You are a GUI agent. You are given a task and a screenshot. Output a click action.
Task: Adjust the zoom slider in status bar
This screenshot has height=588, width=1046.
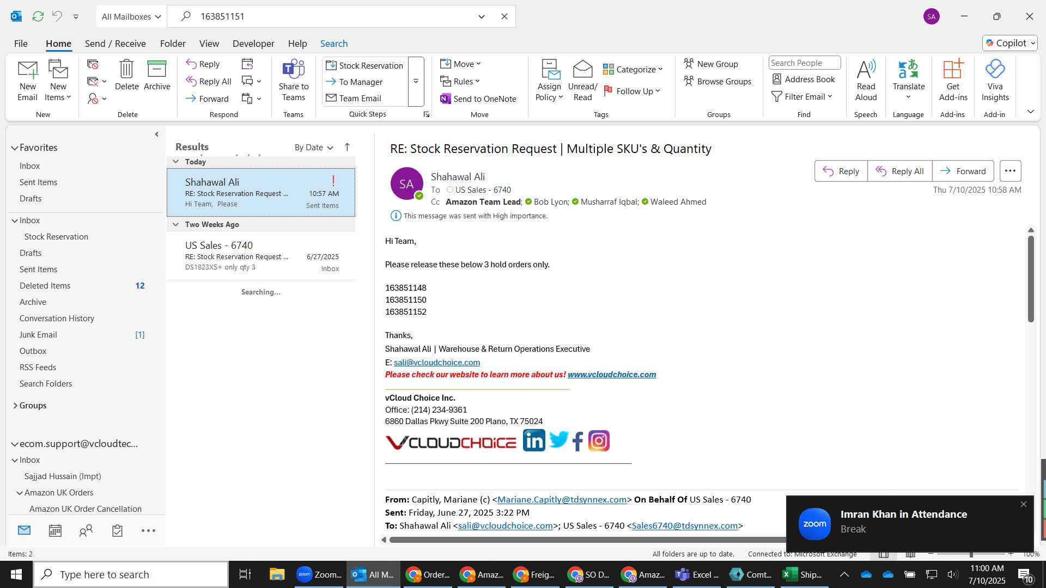[x=971, y=554]
